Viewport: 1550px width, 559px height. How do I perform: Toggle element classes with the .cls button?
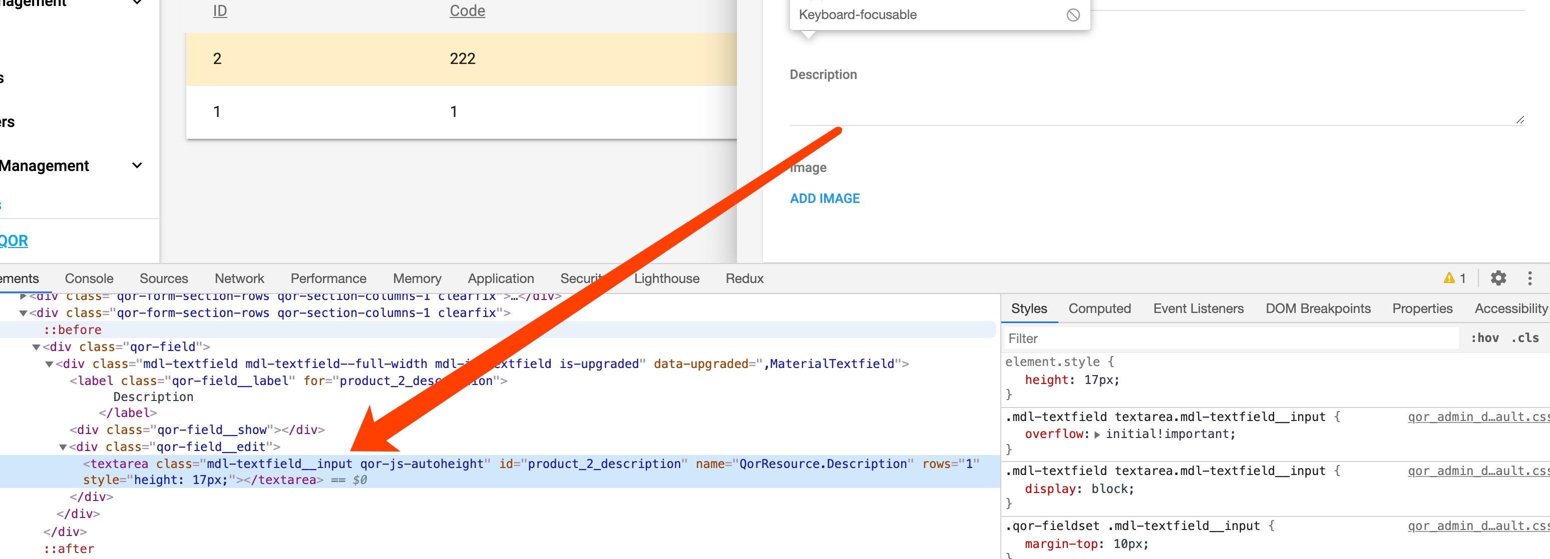(1525, 338)
